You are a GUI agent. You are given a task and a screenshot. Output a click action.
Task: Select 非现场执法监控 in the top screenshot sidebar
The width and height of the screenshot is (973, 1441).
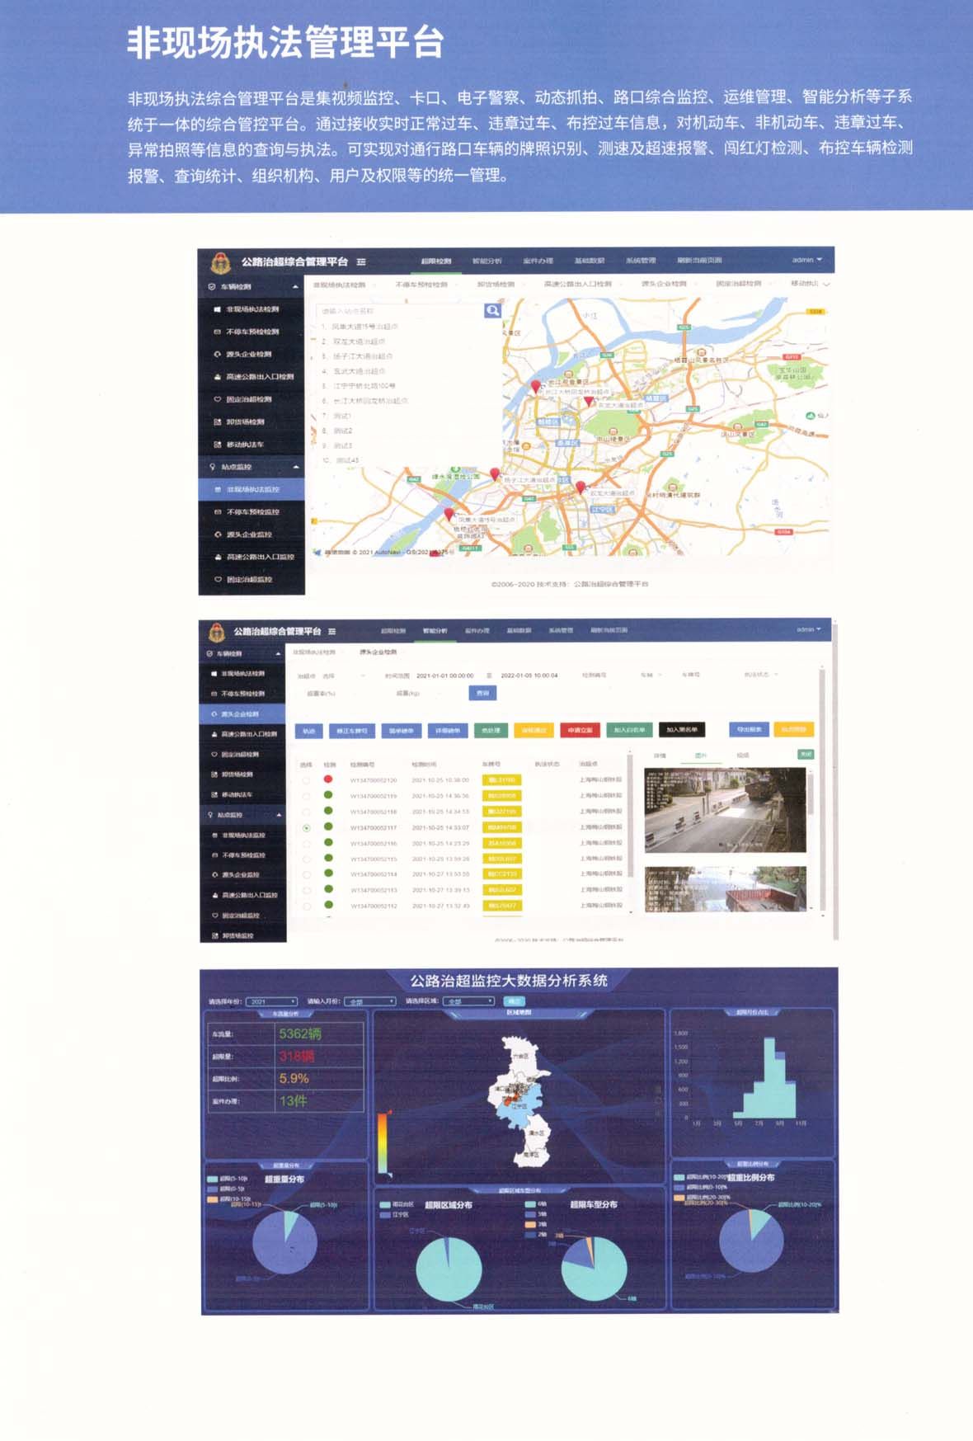(x=252, y=489)
